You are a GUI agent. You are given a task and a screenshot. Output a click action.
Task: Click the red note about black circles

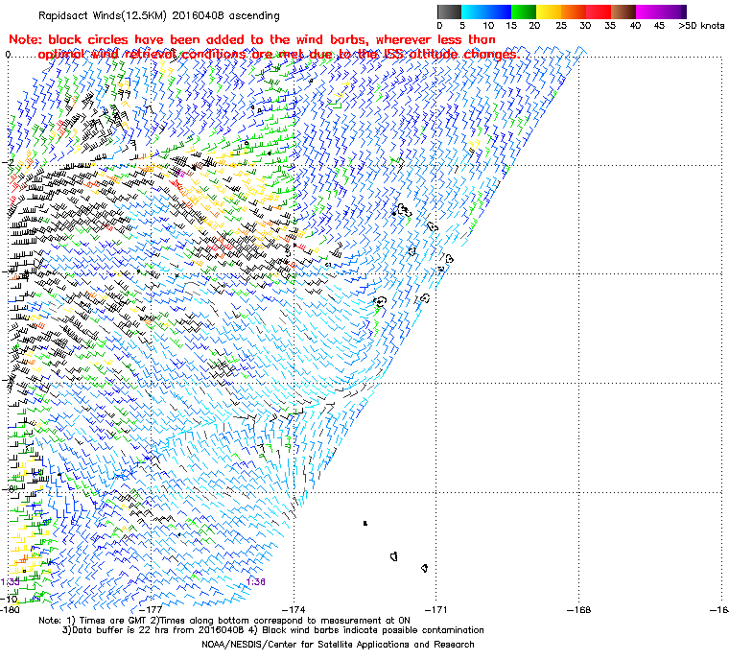click(x=264, y=47)
